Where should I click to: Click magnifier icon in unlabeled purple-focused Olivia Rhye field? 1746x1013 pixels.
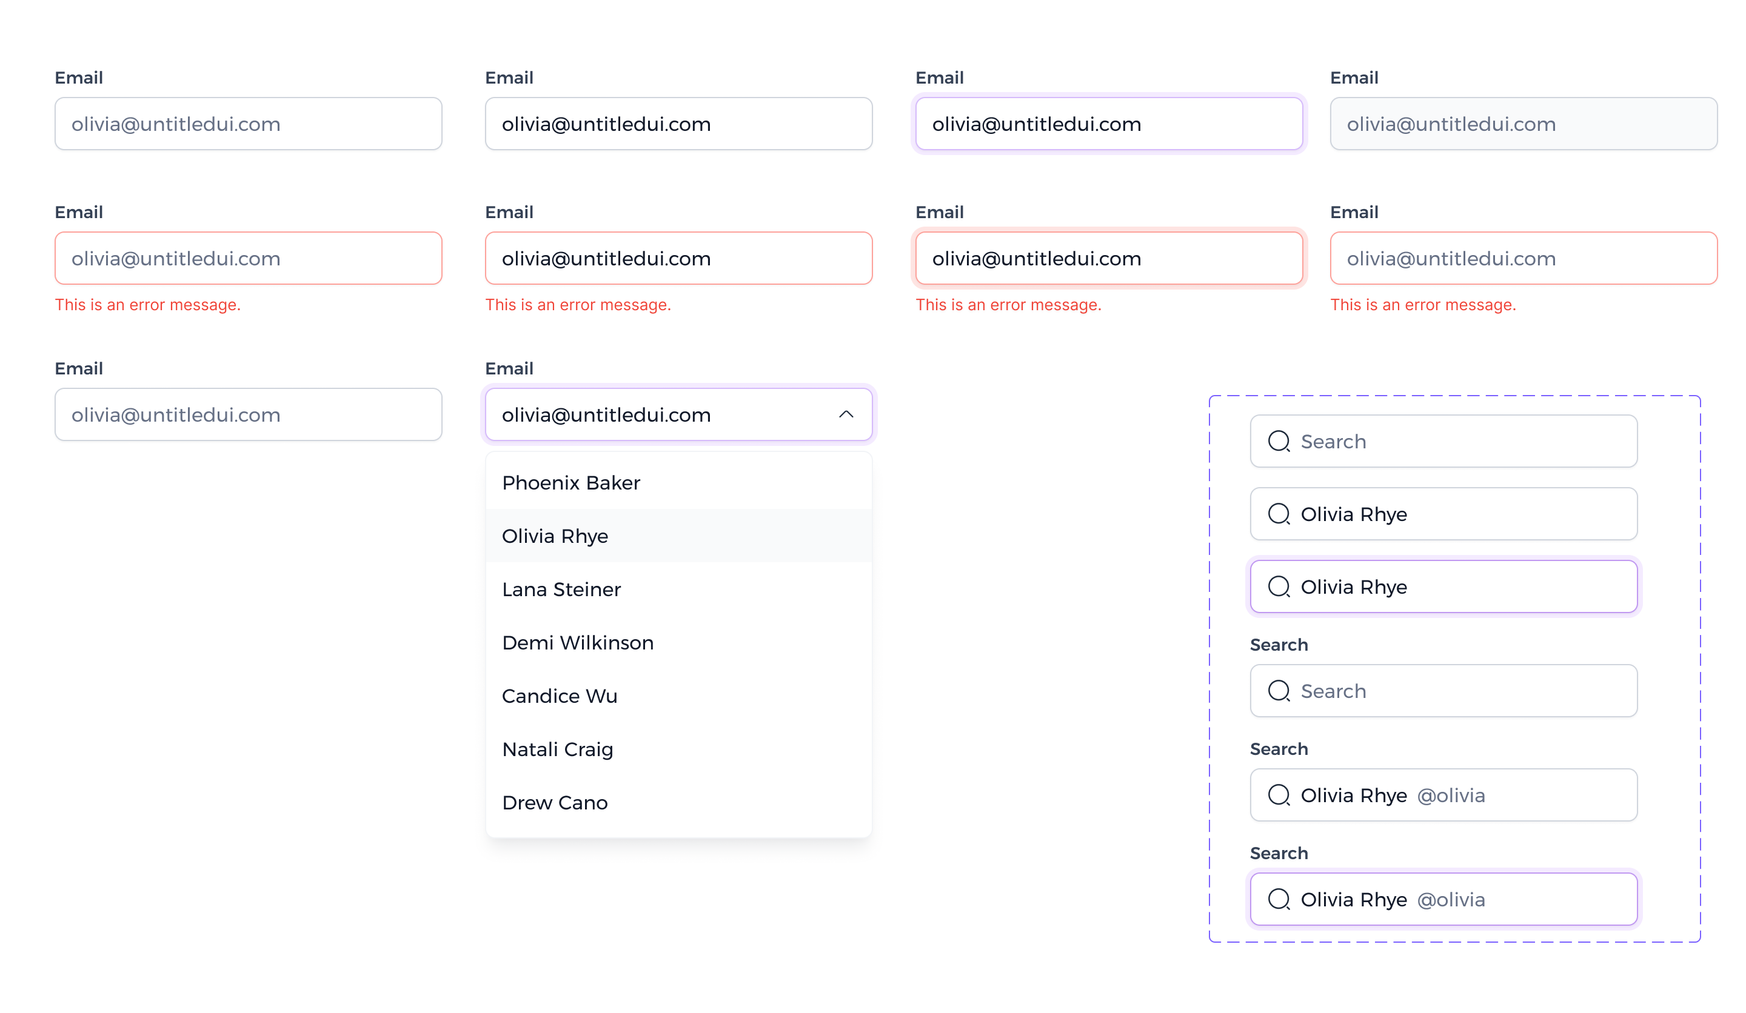coord(1279,586)
